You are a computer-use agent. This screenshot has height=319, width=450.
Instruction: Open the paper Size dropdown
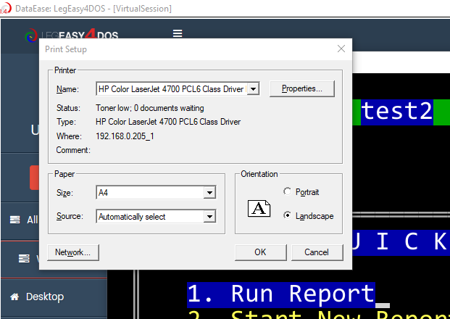(x=210, y=193)
